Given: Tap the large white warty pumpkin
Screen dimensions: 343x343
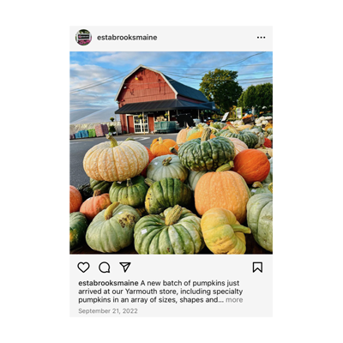Looking at the screenshot, I should (116, 159).
